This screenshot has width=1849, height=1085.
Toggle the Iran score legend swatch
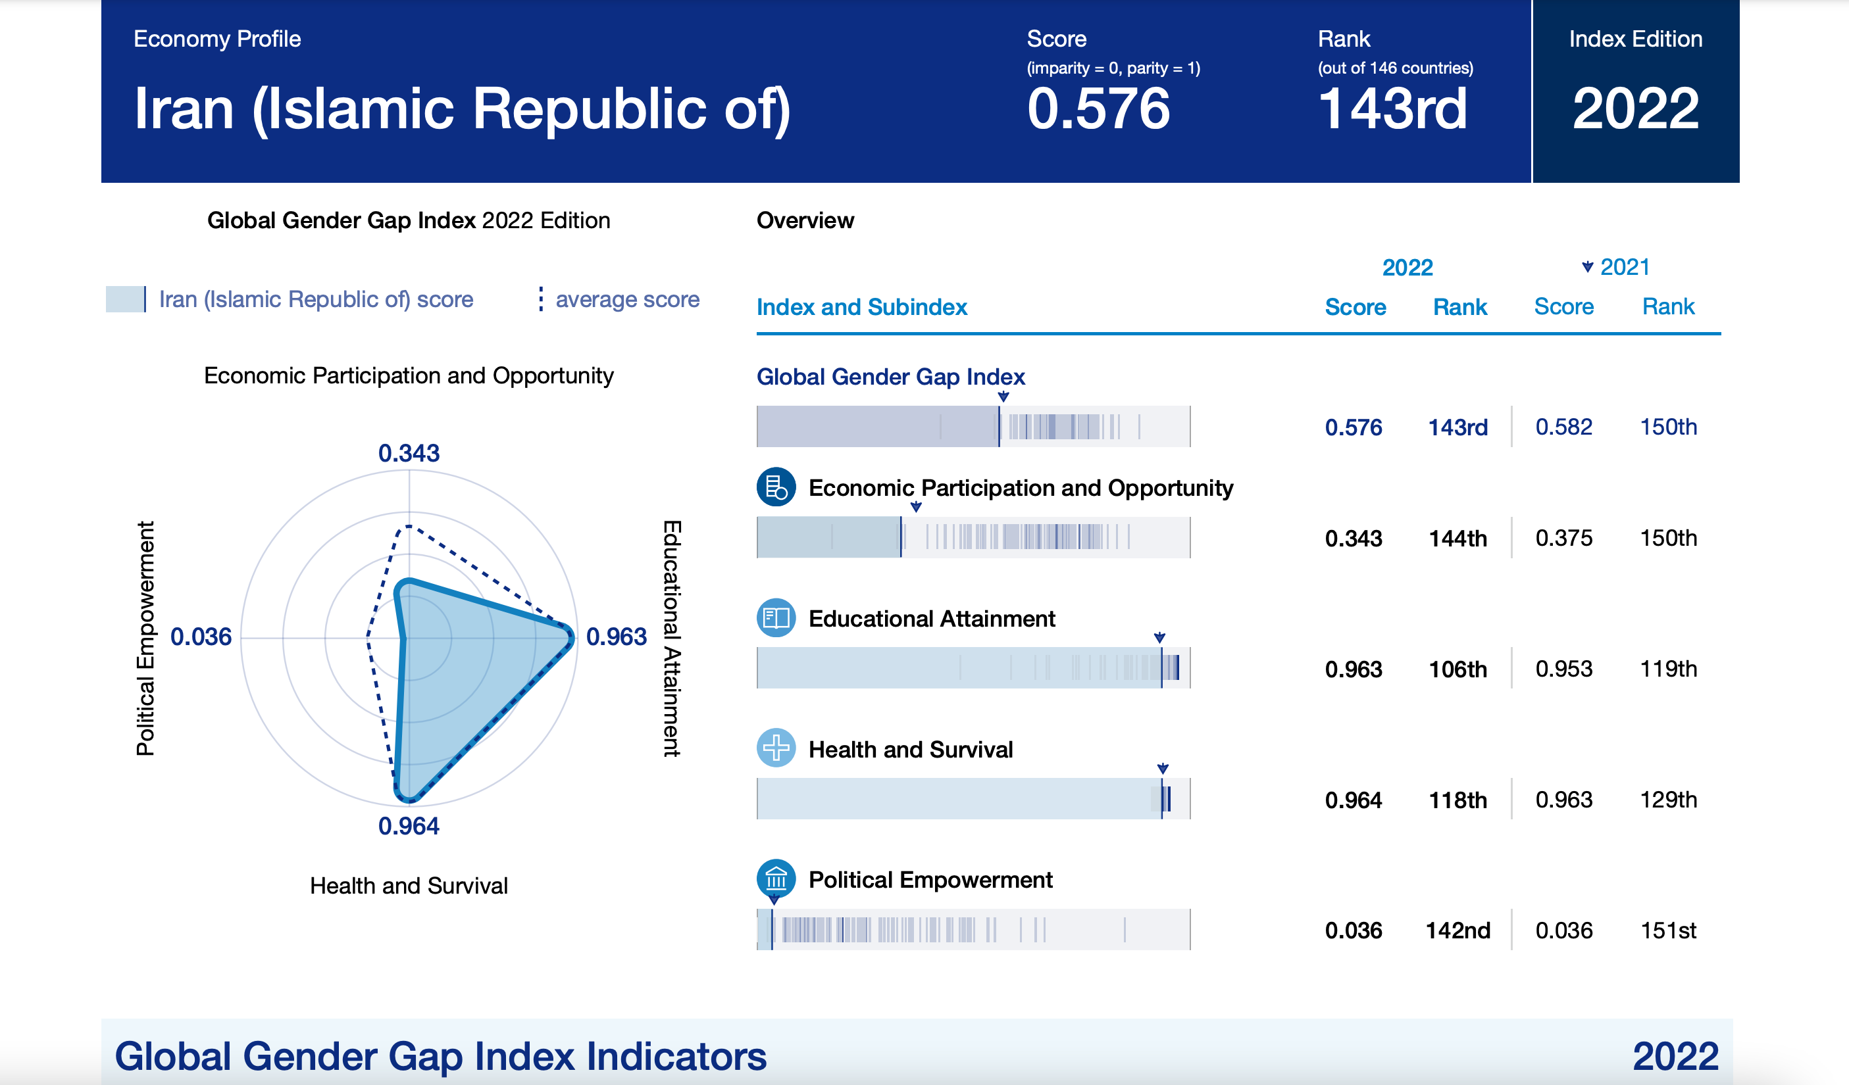(126, 298)
